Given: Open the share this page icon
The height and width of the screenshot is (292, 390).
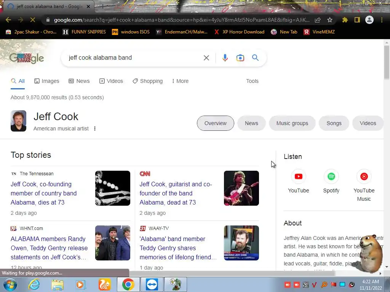Looking at the screenshot, I should (318, 20).
